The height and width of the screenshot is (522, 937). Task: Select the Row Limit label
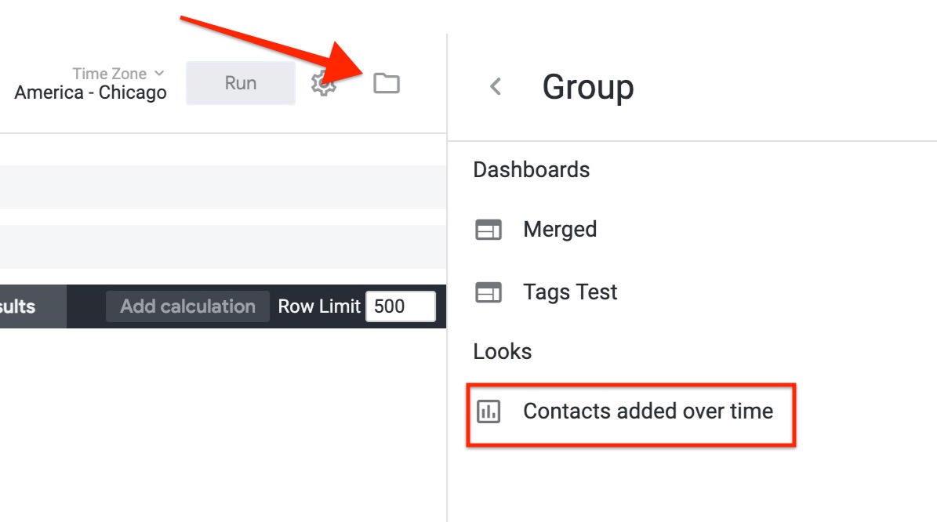tap(318, 306)
